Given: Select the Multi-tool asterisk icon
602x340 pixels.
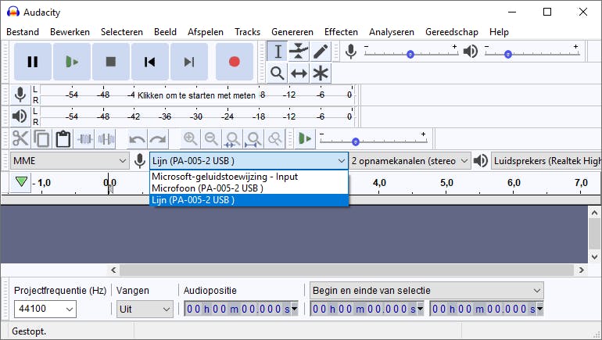Looking at the screenshot, I should tap(321, 73).
